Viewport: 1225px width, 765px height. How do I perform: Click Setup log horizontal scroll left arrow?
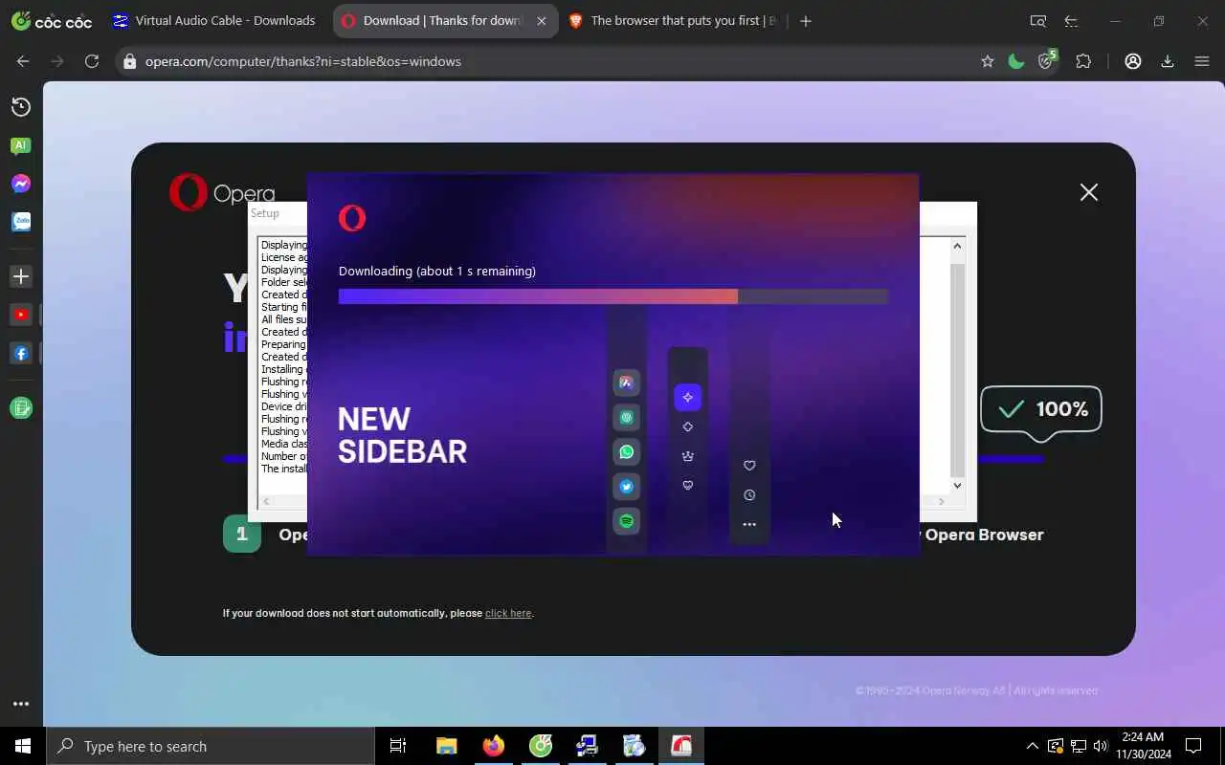266,501
